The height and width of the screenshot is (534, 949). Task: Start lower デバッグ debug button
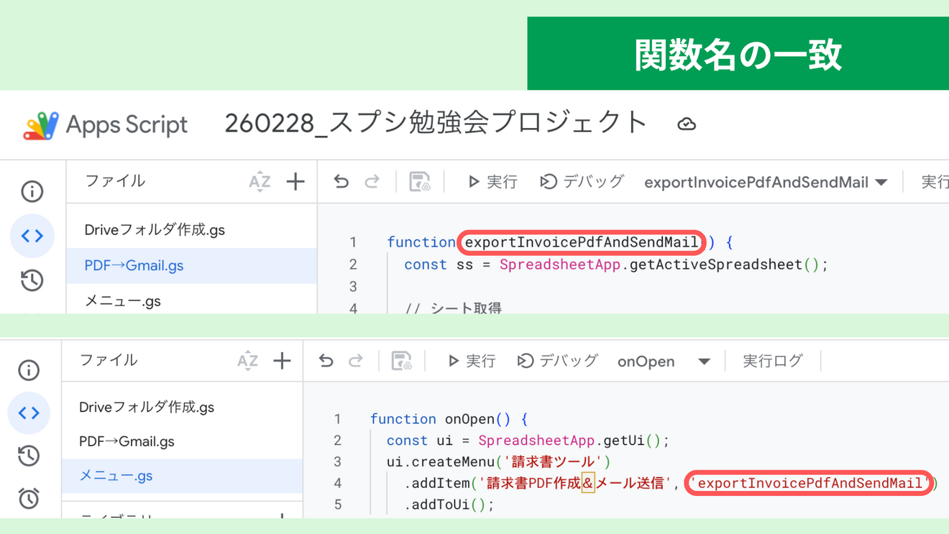(557, 361)
